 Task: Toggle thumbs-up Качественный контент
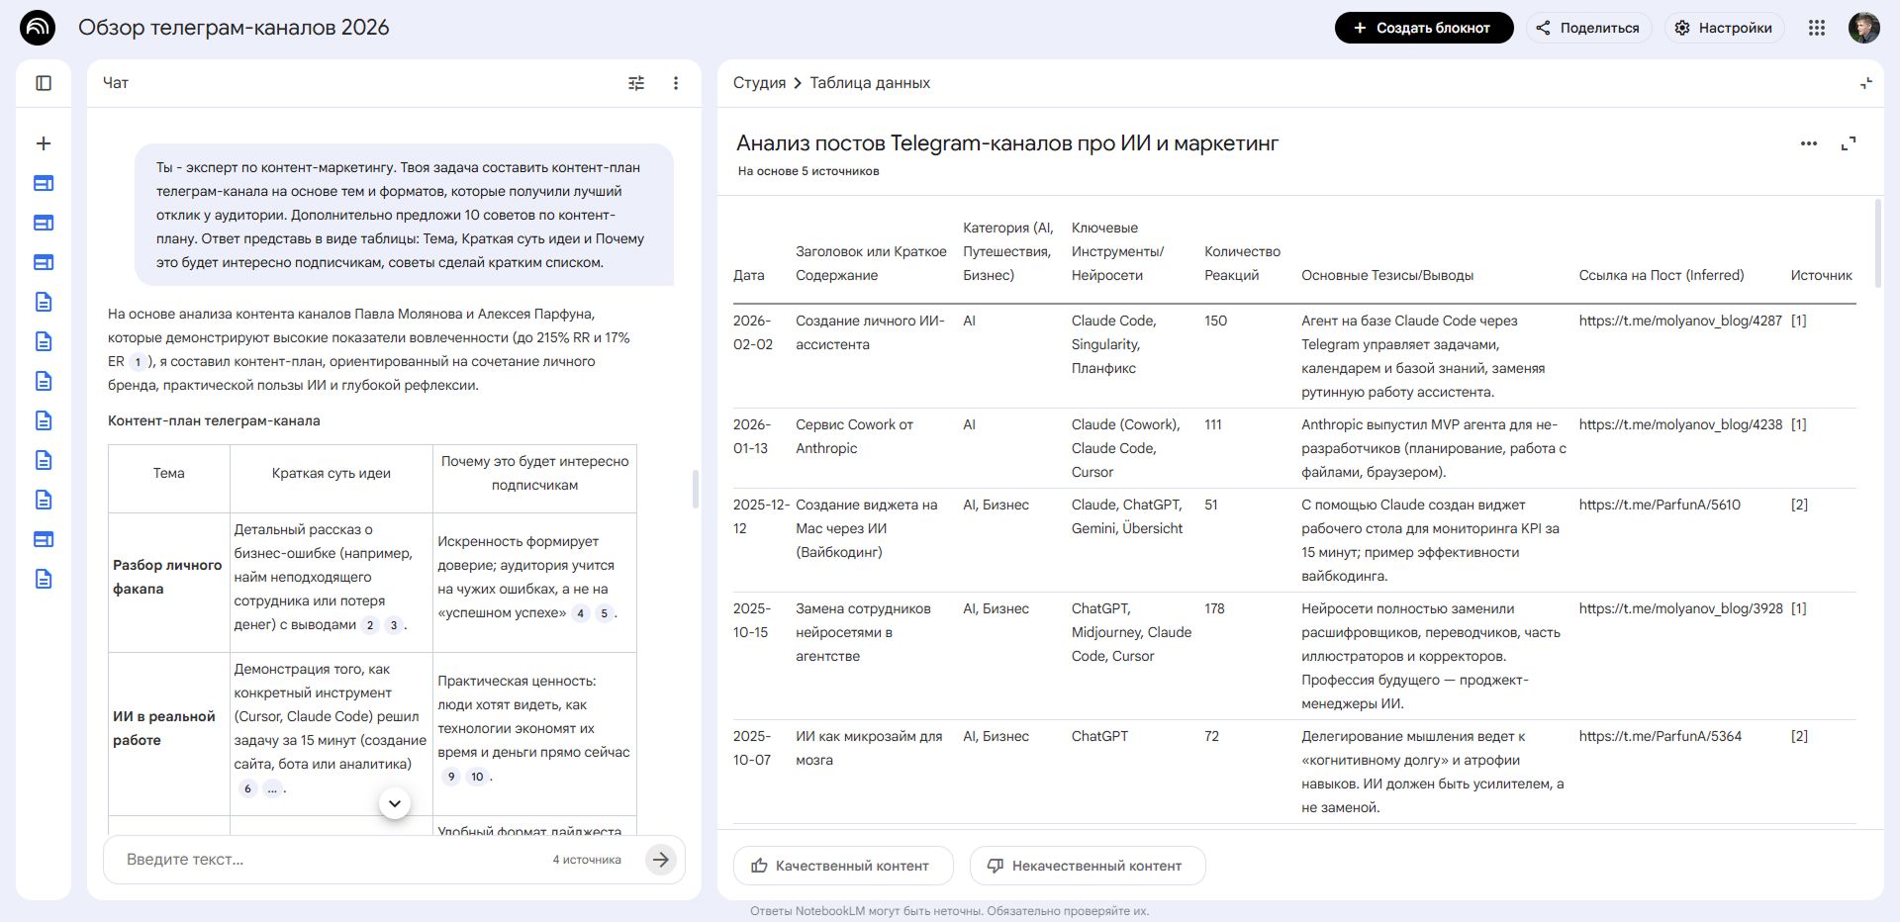point(842,865)
